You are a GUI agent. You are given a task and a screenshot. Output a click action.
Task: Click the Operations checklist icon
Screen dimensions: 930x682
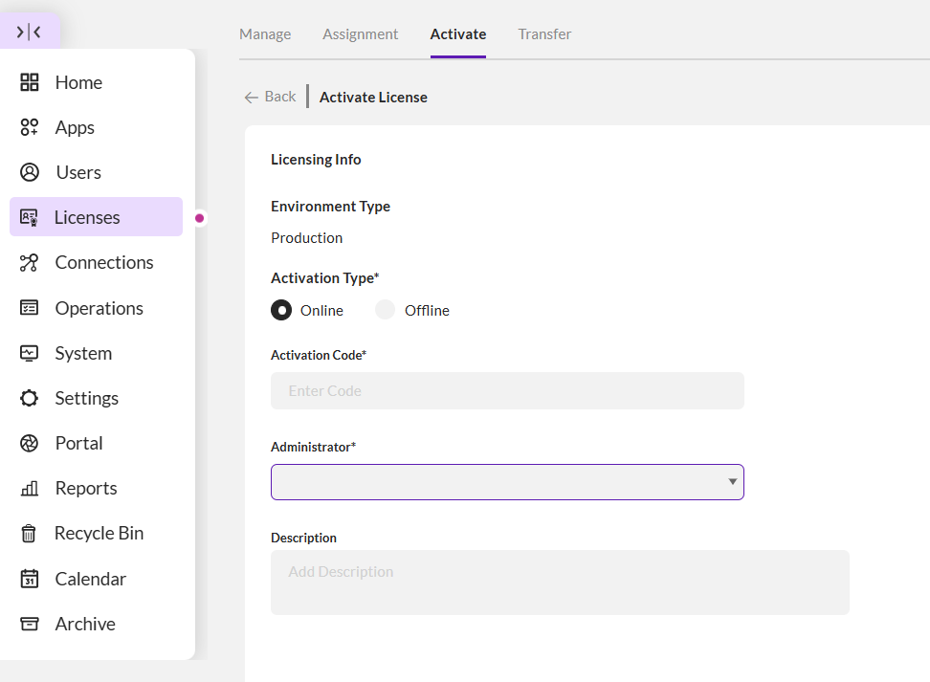coord(29,308)
